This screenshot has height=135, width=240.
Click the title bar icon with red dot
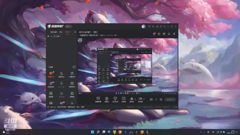tap(149, 26)
